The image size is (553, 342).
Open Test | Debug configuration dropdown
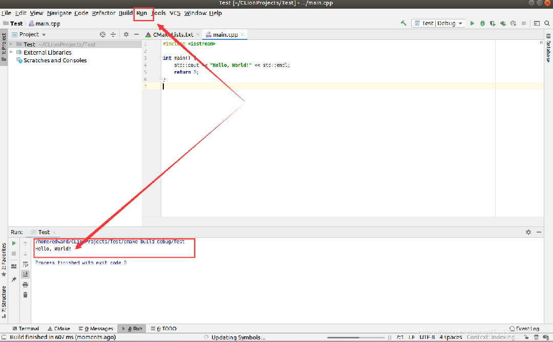pyautogui.click(x=438, y=23)
